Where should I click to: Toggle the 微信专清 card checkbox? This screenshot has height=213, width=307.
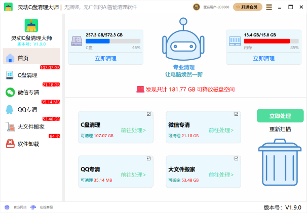coord(236,114)
